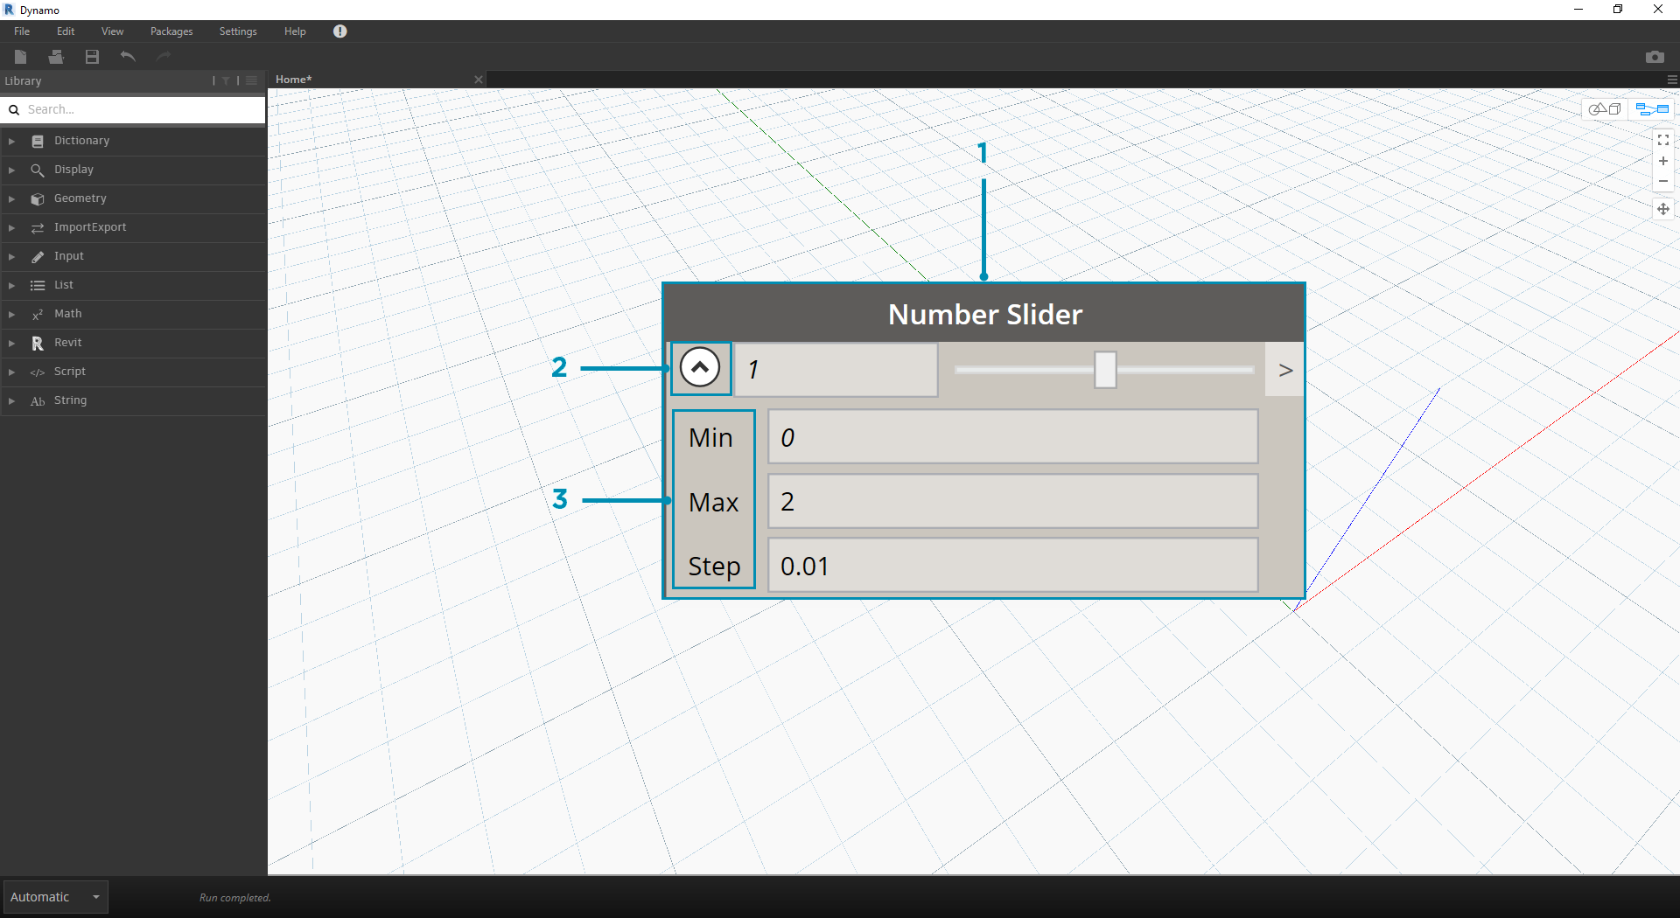Click the Input pencil icon
The image size is (1680, 918).
[38, 256]
